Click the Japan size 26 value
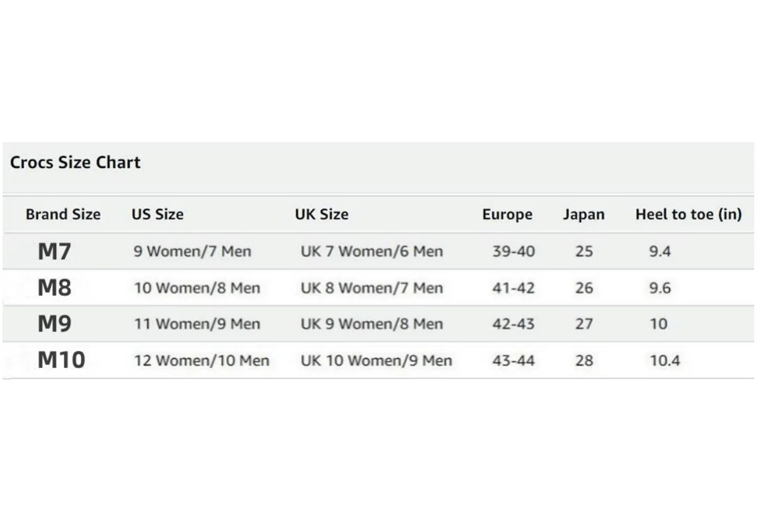 click(584, 288)
